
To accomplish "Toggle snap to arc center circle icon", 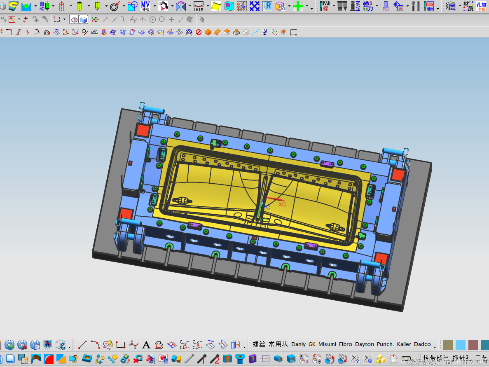I will tap(152, 20).
